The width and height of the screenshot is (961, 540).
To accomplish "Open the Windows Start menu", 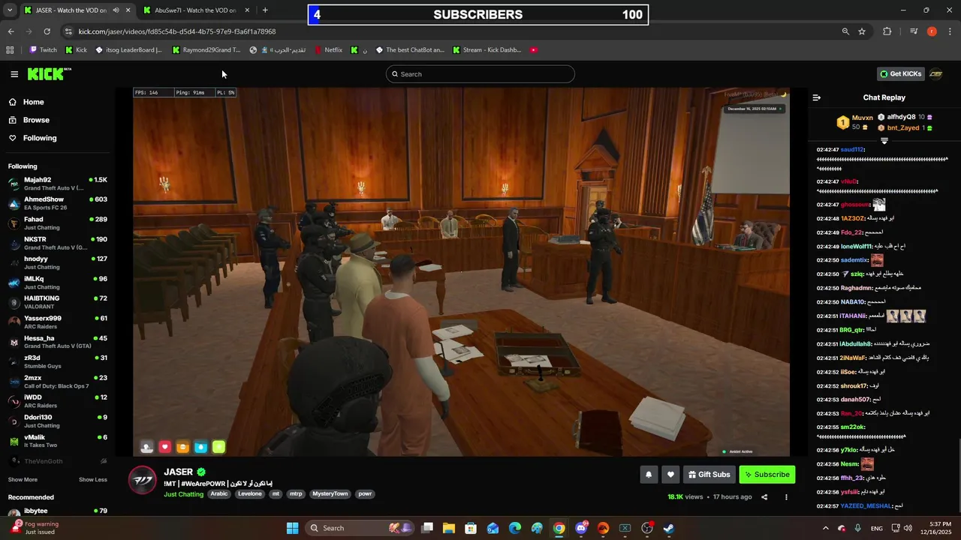I will coord(292,528).
